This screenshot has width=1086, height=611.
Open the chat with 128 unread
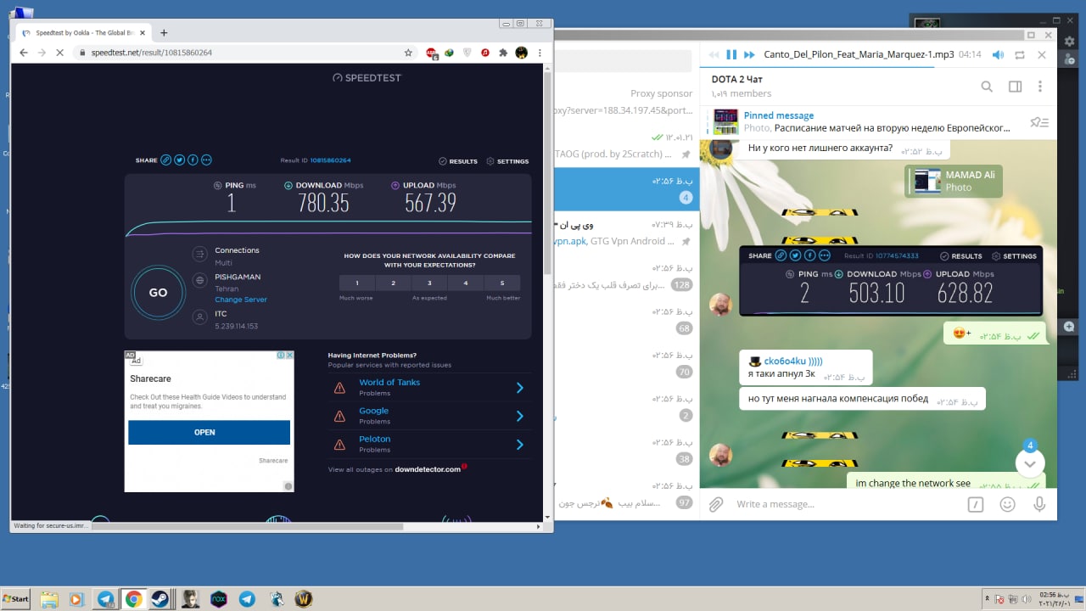pyautogui.click(x=625, y=278)
